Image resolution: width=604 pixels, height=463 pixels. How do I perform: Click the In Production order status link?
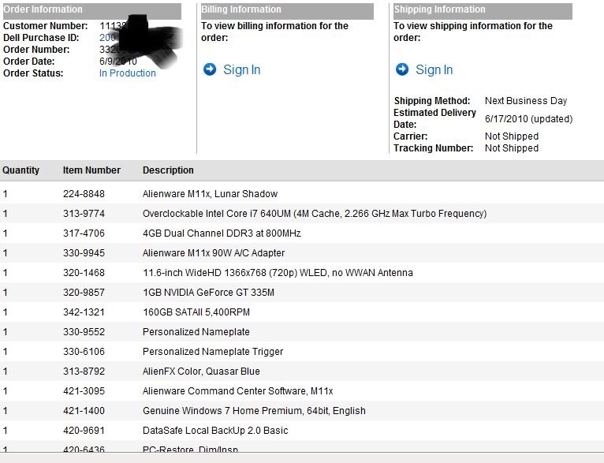[x=127, y=73]
